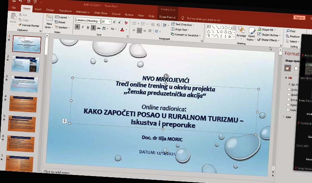Switch to the Animations tab
The width and height of the screenshot is (312, 183).
83,12
